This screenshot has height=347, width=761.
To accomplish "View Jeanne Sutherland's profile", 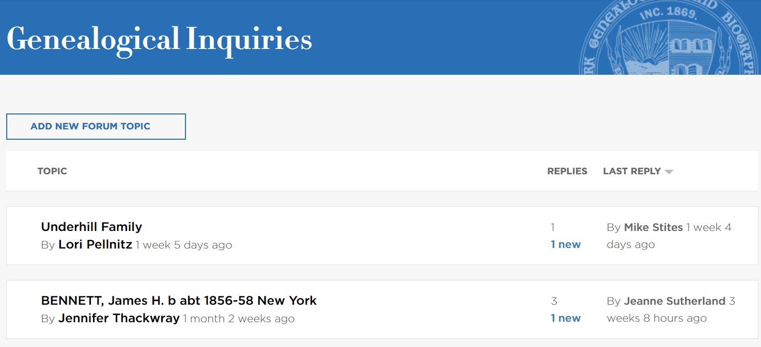I will [x=674, y=301].
